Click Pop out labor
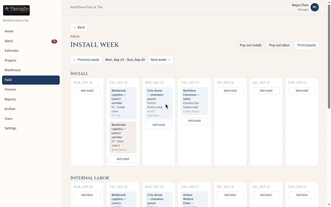The image size is (331, 207). [x=279, y=45]
